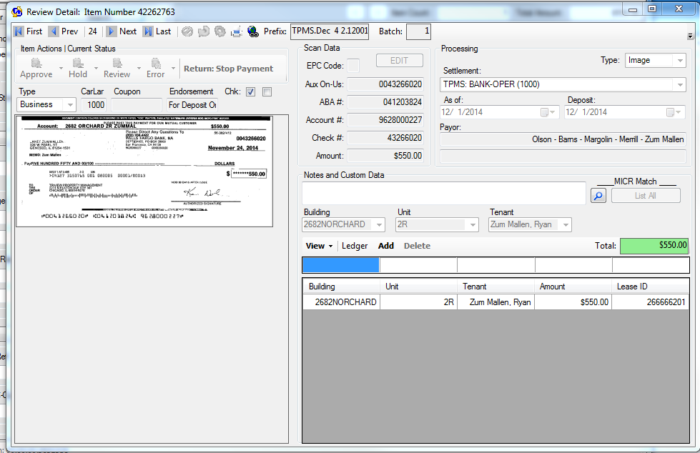Screen dimensions: 700x453
Task: Click the Add button
Action: 386,246
